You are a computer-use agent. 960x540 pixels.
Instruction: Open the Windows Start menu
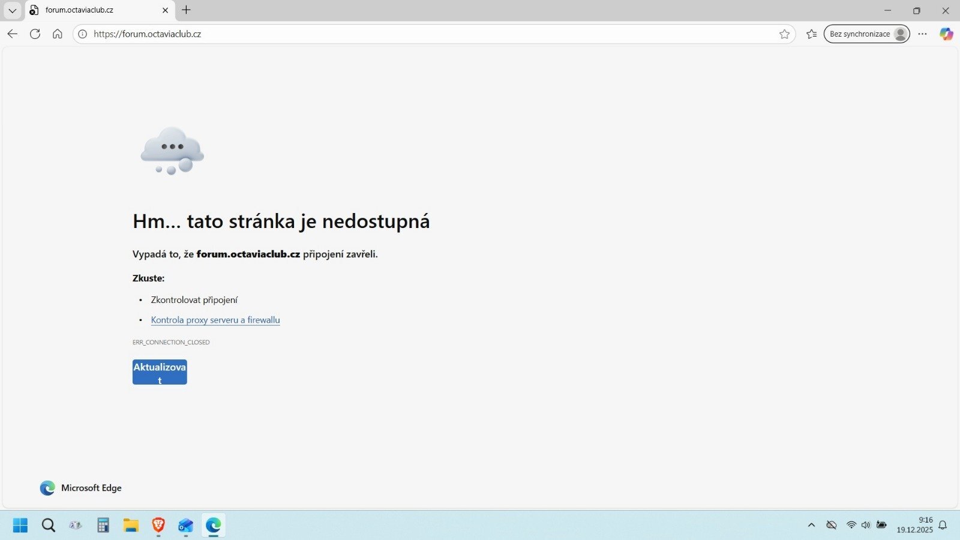(x=20, y=526)
